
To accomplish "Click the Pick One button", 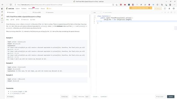I will pyautogui.click(x=64, y=97).
